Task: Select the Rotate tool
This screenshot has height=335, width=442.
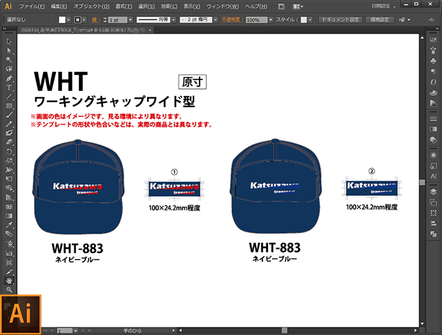Action: (9, 152)
